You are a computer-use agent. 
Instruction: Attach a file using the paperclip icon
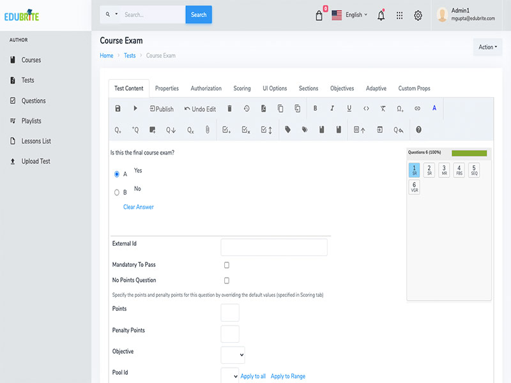point(207,130)
